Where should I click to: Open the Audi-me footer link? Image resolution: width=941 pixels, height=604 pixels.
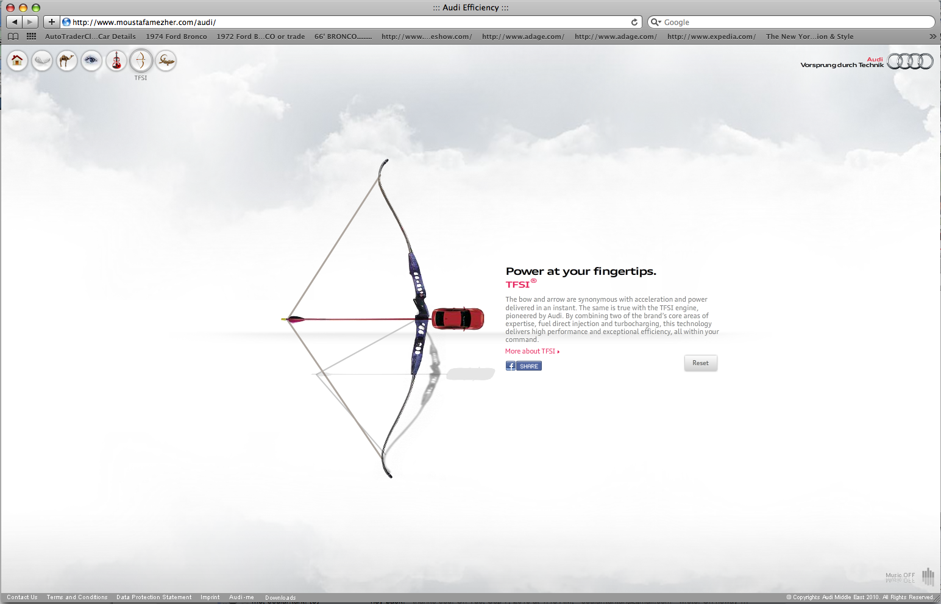241,597
